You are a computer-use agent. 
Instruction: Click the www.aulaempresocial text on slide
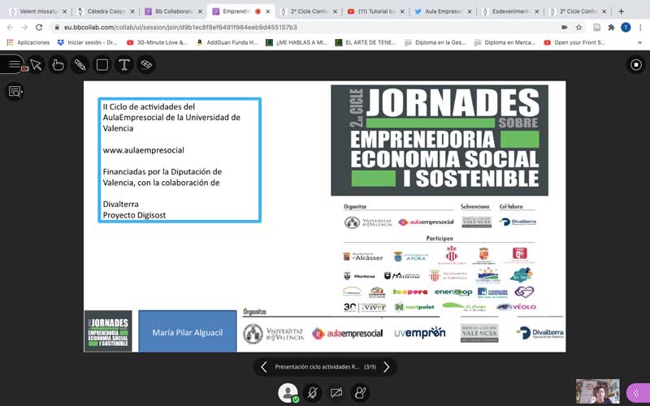tap(144, 150)
